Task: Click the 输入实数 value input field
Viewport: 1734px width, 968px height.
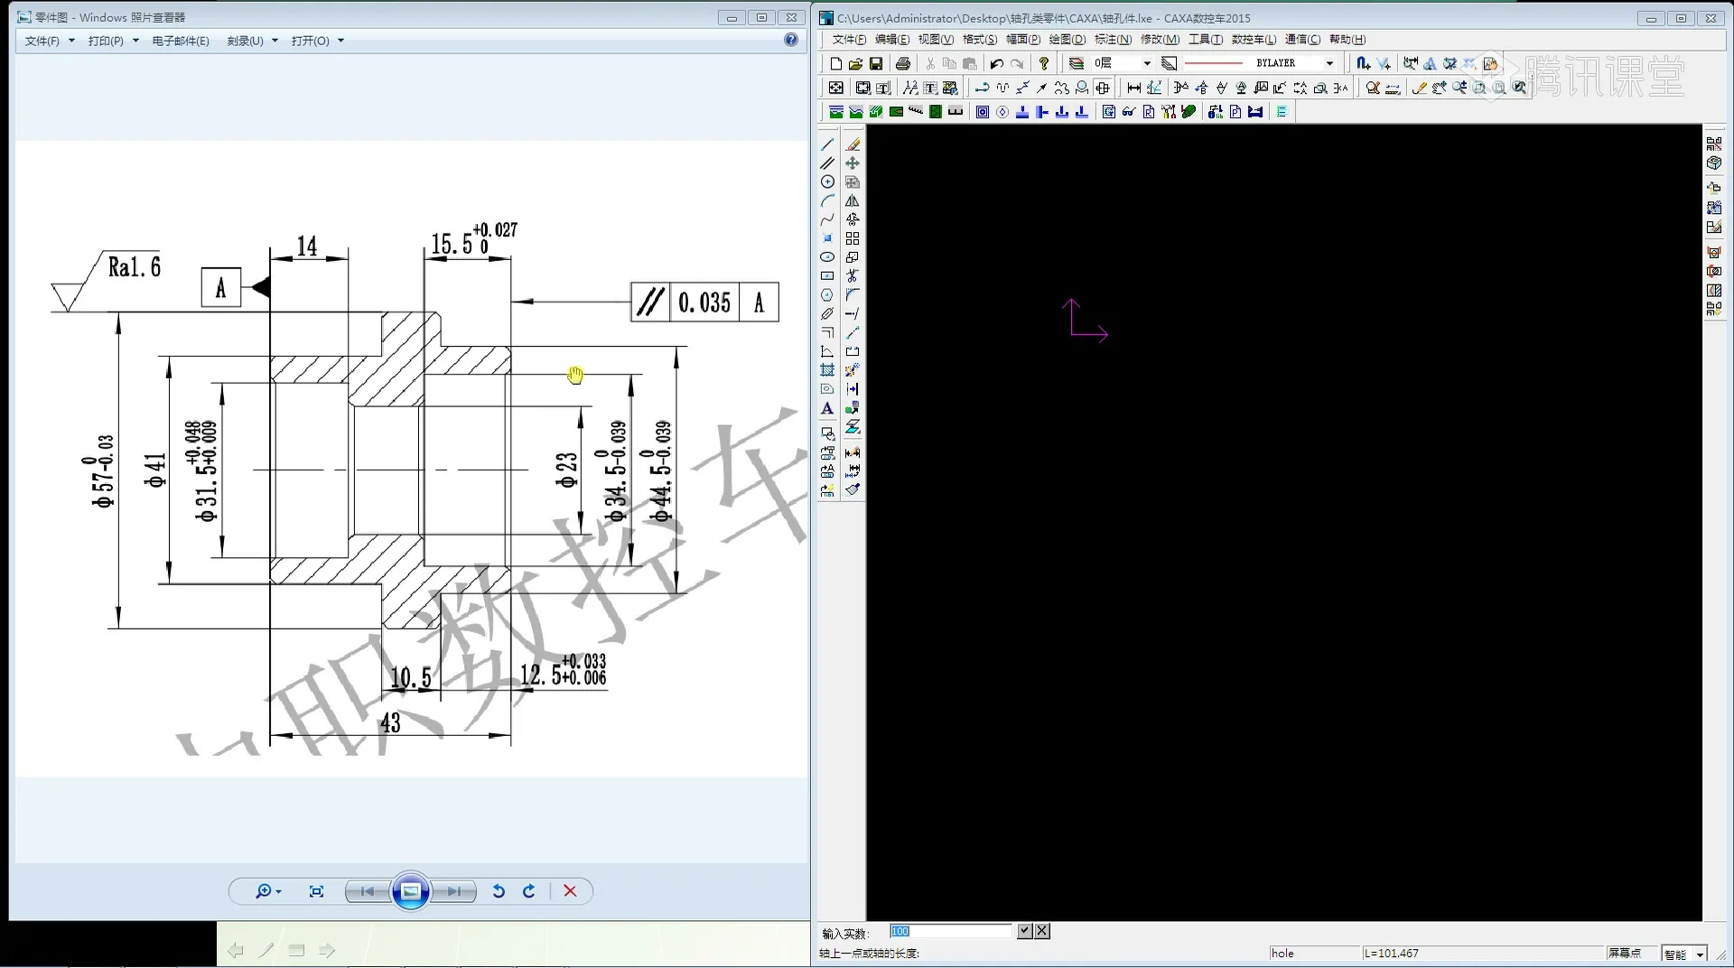Action: click(x=951, y=931)
